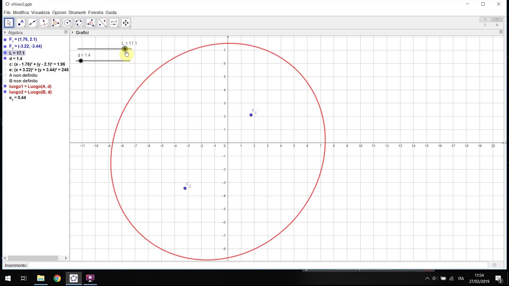Select the Perpendicular line tool
Image resolution: width=509 pixels, height=286 pixels.
point(44,23)
